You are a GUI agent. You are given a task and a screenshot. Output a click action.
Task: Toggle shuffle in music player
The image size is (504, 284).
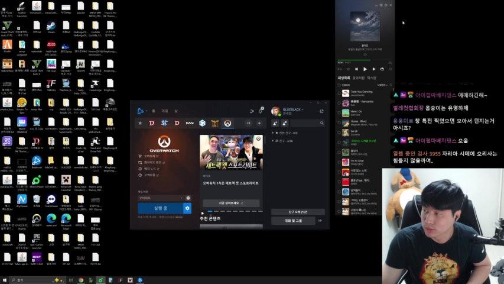(348, 69)
